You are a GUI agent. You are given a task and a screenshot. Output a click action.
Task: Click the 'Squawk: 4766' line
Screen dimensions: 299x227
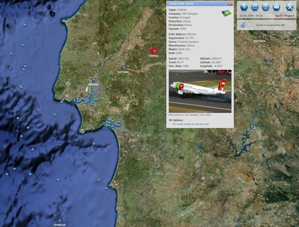click(x=177, y=29)
